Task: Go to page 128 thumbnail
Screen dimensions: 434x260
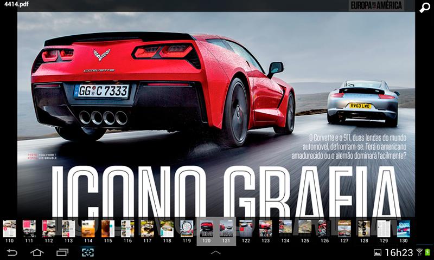Action: click(x=364, y=229)
